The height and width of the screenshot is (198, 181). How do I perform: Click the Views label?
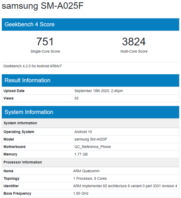tap(9, 98)
